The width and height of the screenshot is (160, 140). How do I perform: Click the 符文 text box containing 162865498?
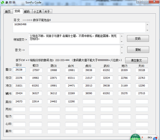point(79,27)
